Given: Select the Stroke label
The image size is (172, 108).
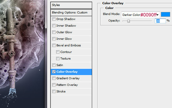Looking at the screenshot, I should point(61,91).
